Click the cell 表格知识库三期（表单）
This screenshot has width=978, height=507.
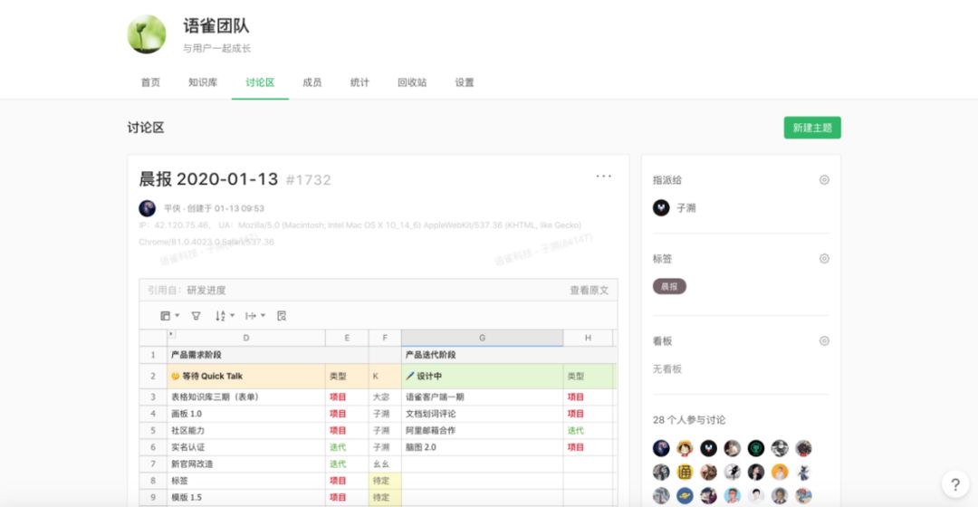coord(245,397)
